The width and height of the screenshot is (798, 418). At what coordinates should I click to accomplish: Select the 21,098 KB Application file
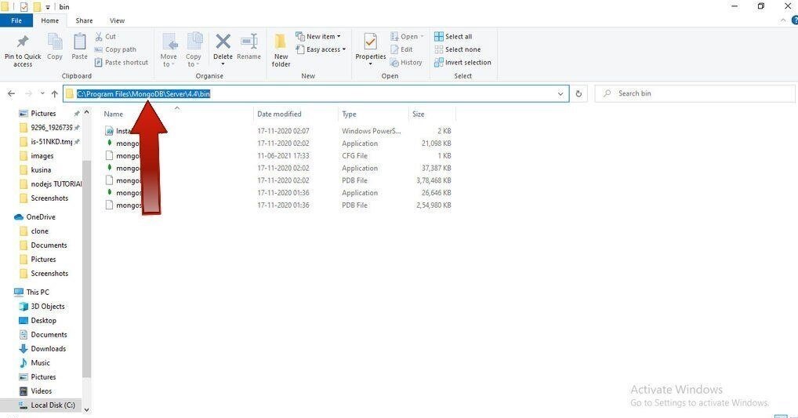tap(277, 144)
